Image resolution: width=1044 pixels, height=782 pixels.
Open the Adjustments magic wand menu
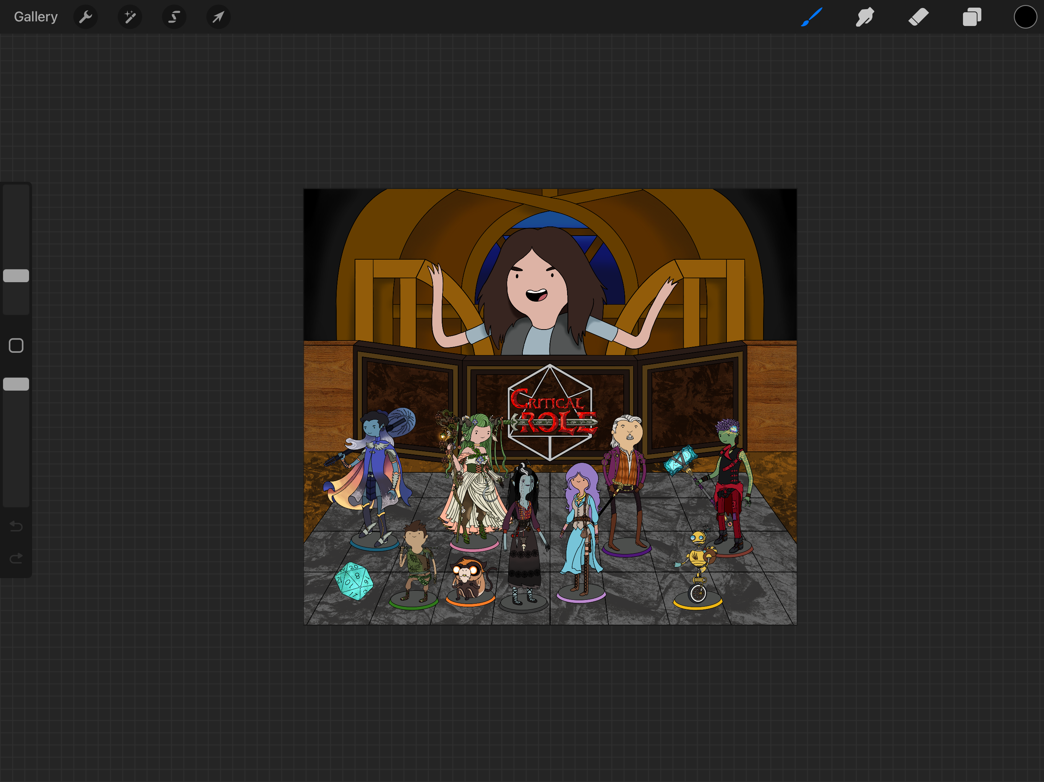tap(130, 18)
